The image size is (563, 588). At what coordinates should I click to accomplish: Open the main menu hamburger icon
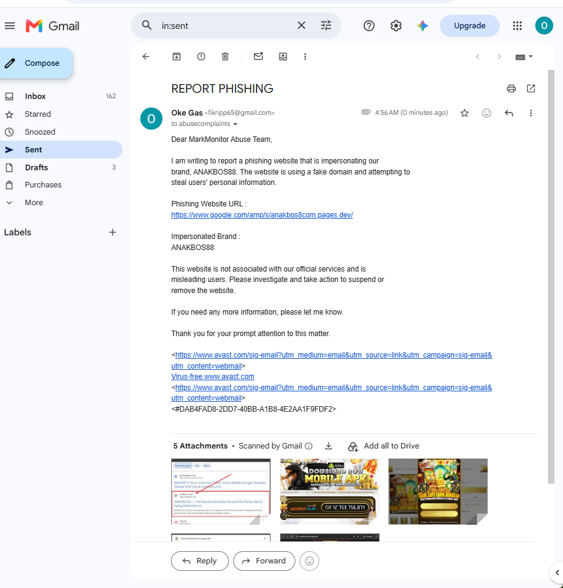click(x=10, y=26)
